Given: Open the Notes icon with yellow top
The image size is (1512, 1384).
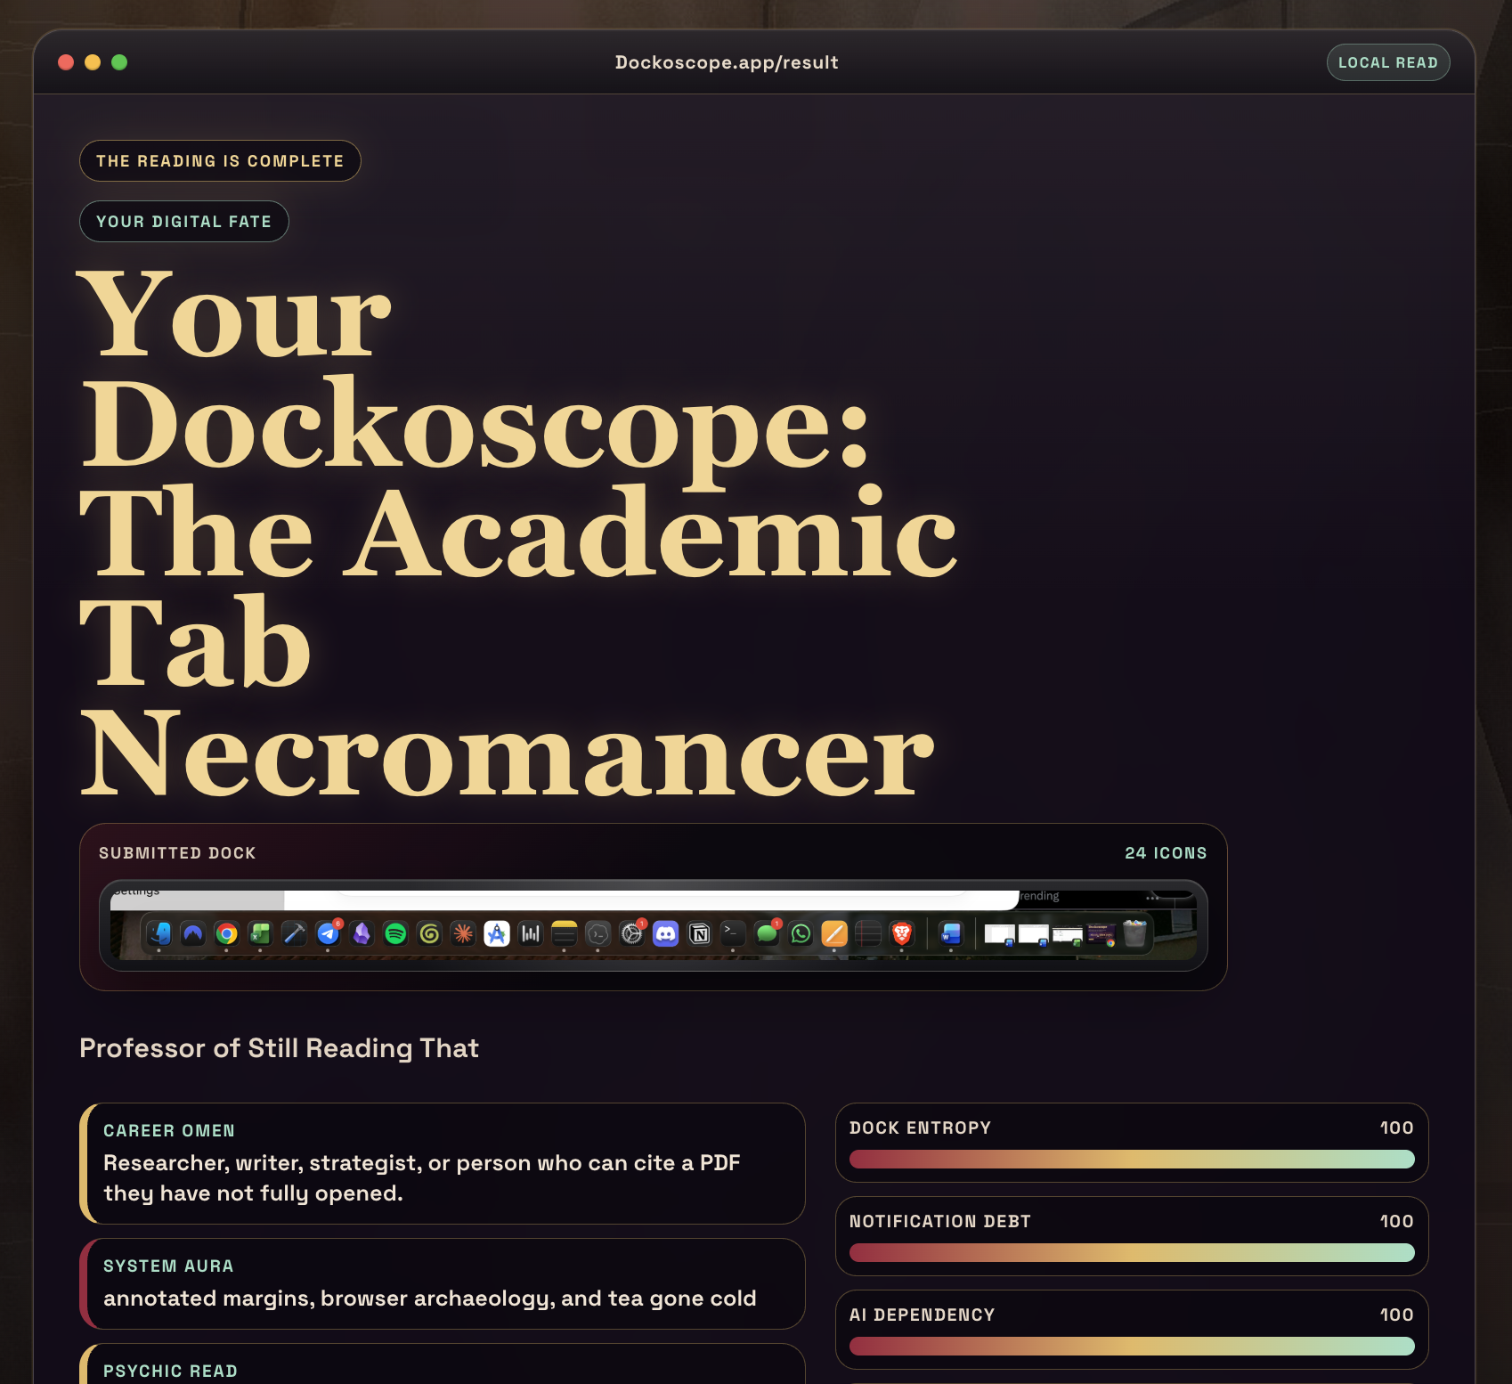Looking at the screenshot, I should click(565, 933).
